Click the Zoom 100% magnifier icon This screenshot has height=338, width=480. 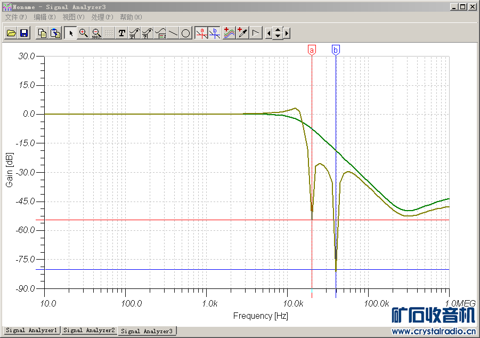click(96, 33)
